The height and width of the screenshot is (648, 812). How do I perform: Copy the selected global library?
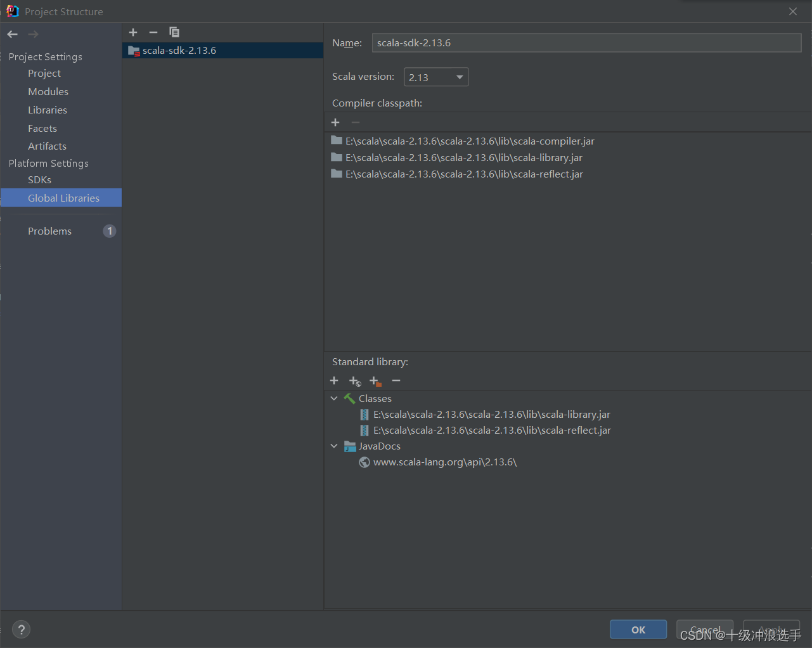[x=174, y=32]
